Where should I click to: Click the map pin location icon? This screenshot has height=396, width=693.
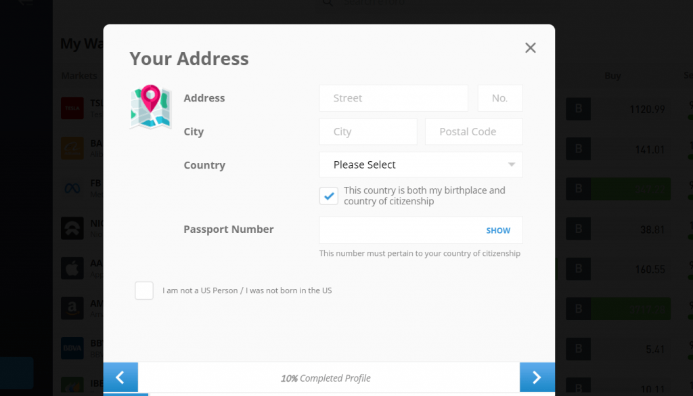[x=150, y=107]
